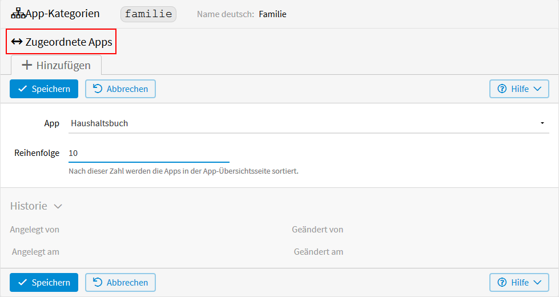Click the bottom Speichern button
This screenshot has height=297, width=559.
[44, 282]
